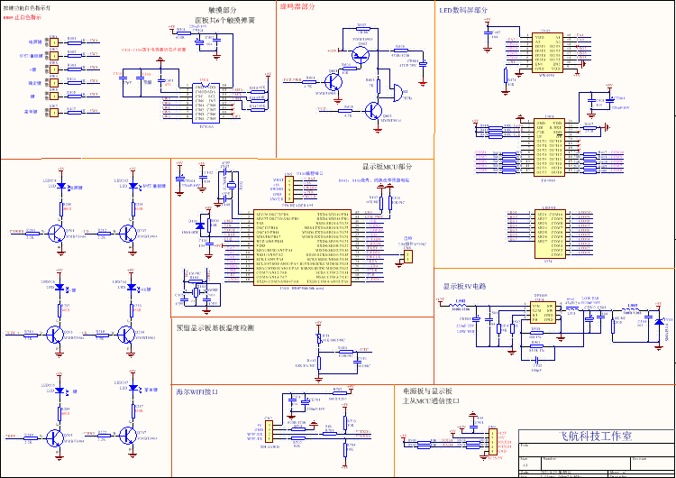This screenshot has width=676, height=478.
Task: Click the touch controller IC in 触摸部分
Action: point(206,103)
